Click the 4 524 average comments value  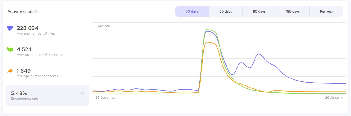pyautogui.click(x=24, y=49)
